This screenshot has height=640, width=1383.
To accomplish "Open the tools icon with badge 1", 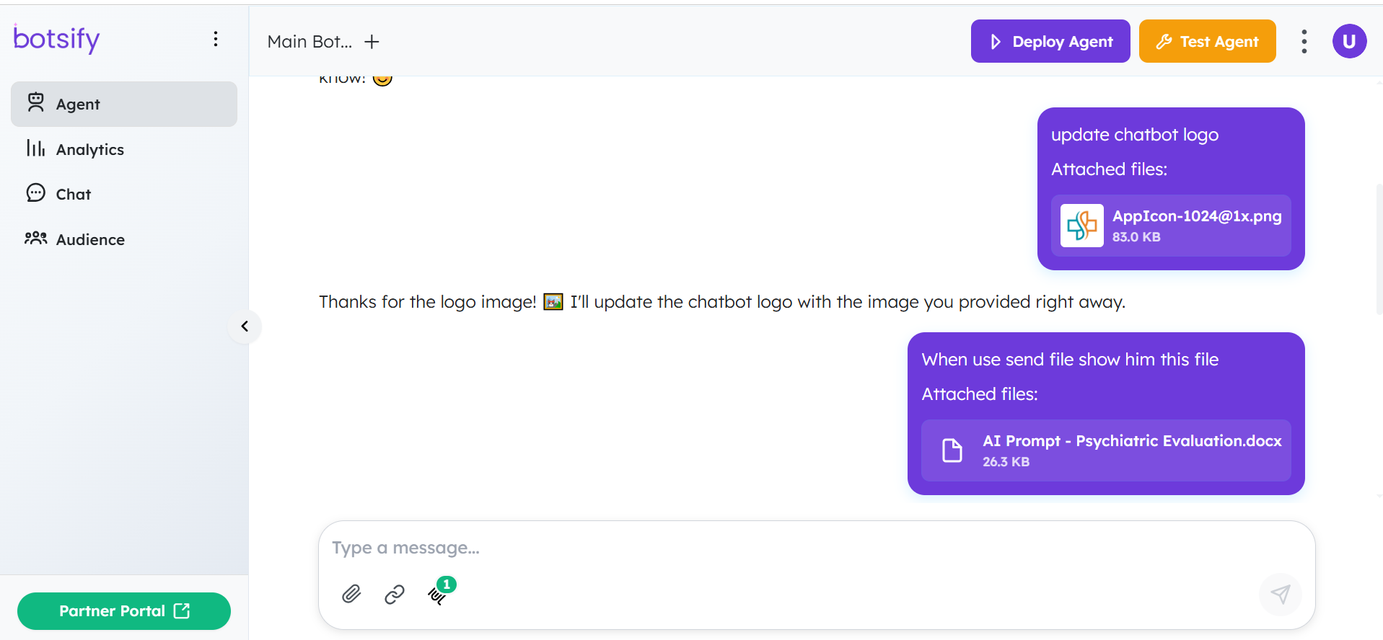I will [x=439, y=593].
